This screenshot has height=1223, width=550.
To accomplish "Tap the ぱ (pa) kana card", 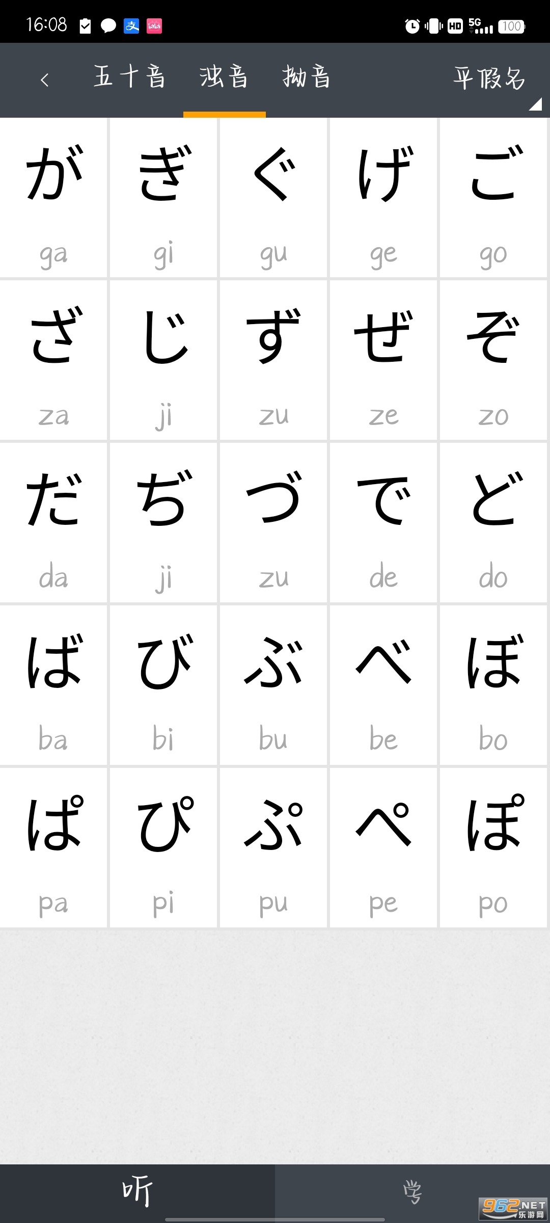I will (53, 847).
